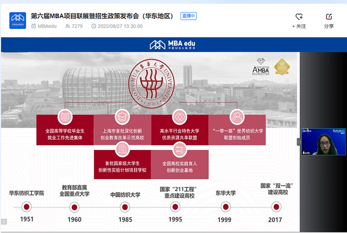Click the 全国高等学校毕业生 就业工作先进集体 box
Image resolution: width=347 pixels, height=233 pixels.
65,130
